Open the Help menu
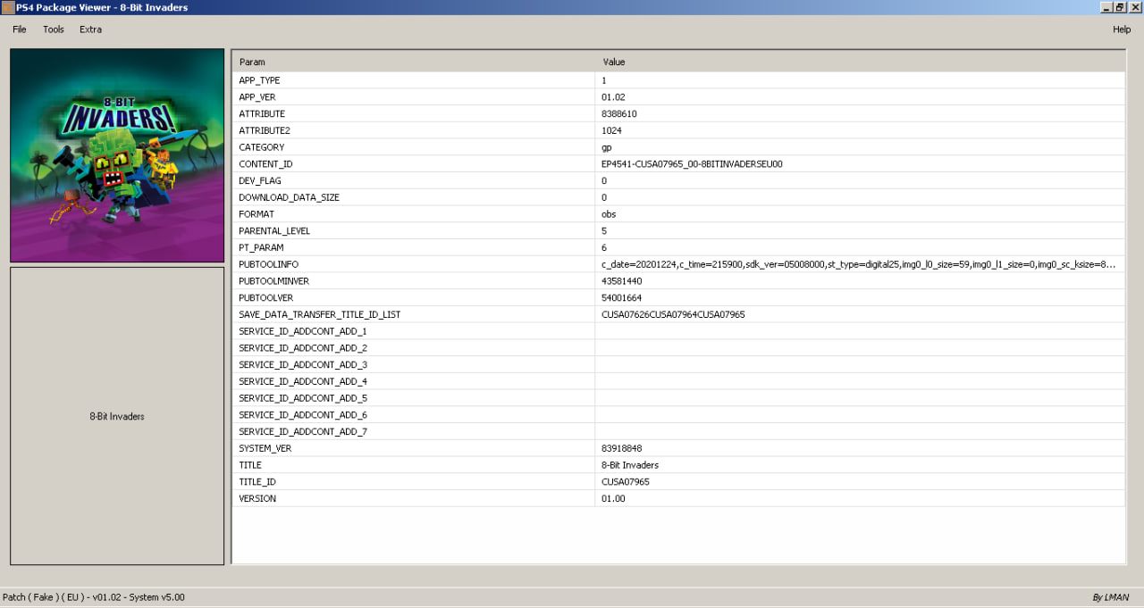1144x608 pixels. (1122, 29)
